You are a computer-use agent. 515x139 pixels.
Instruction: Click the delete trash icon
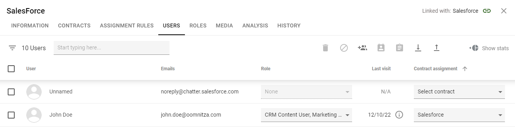[325, 48]
